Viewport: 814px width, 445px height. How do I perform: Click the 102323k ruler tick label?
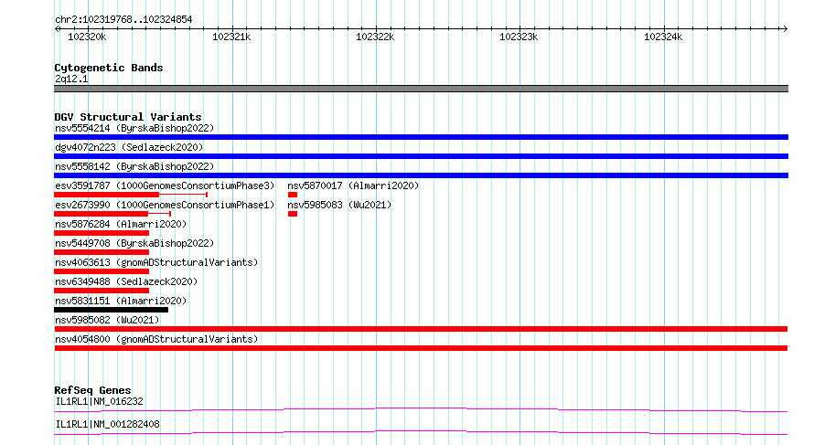[x=519, y=37]
